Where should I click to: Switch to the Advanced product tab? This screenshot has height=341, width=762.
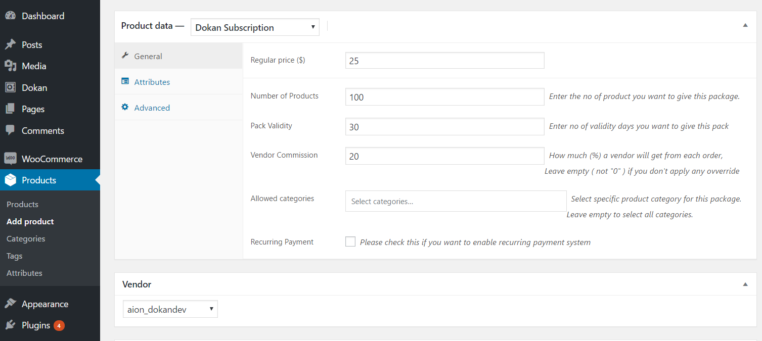point(178,108)
